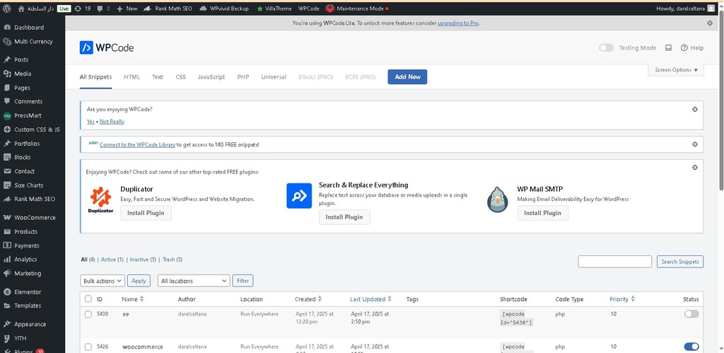This screenshot has height=353, width=724.
Task: Click the VillaTheme star icon
Action: point(259,8)
